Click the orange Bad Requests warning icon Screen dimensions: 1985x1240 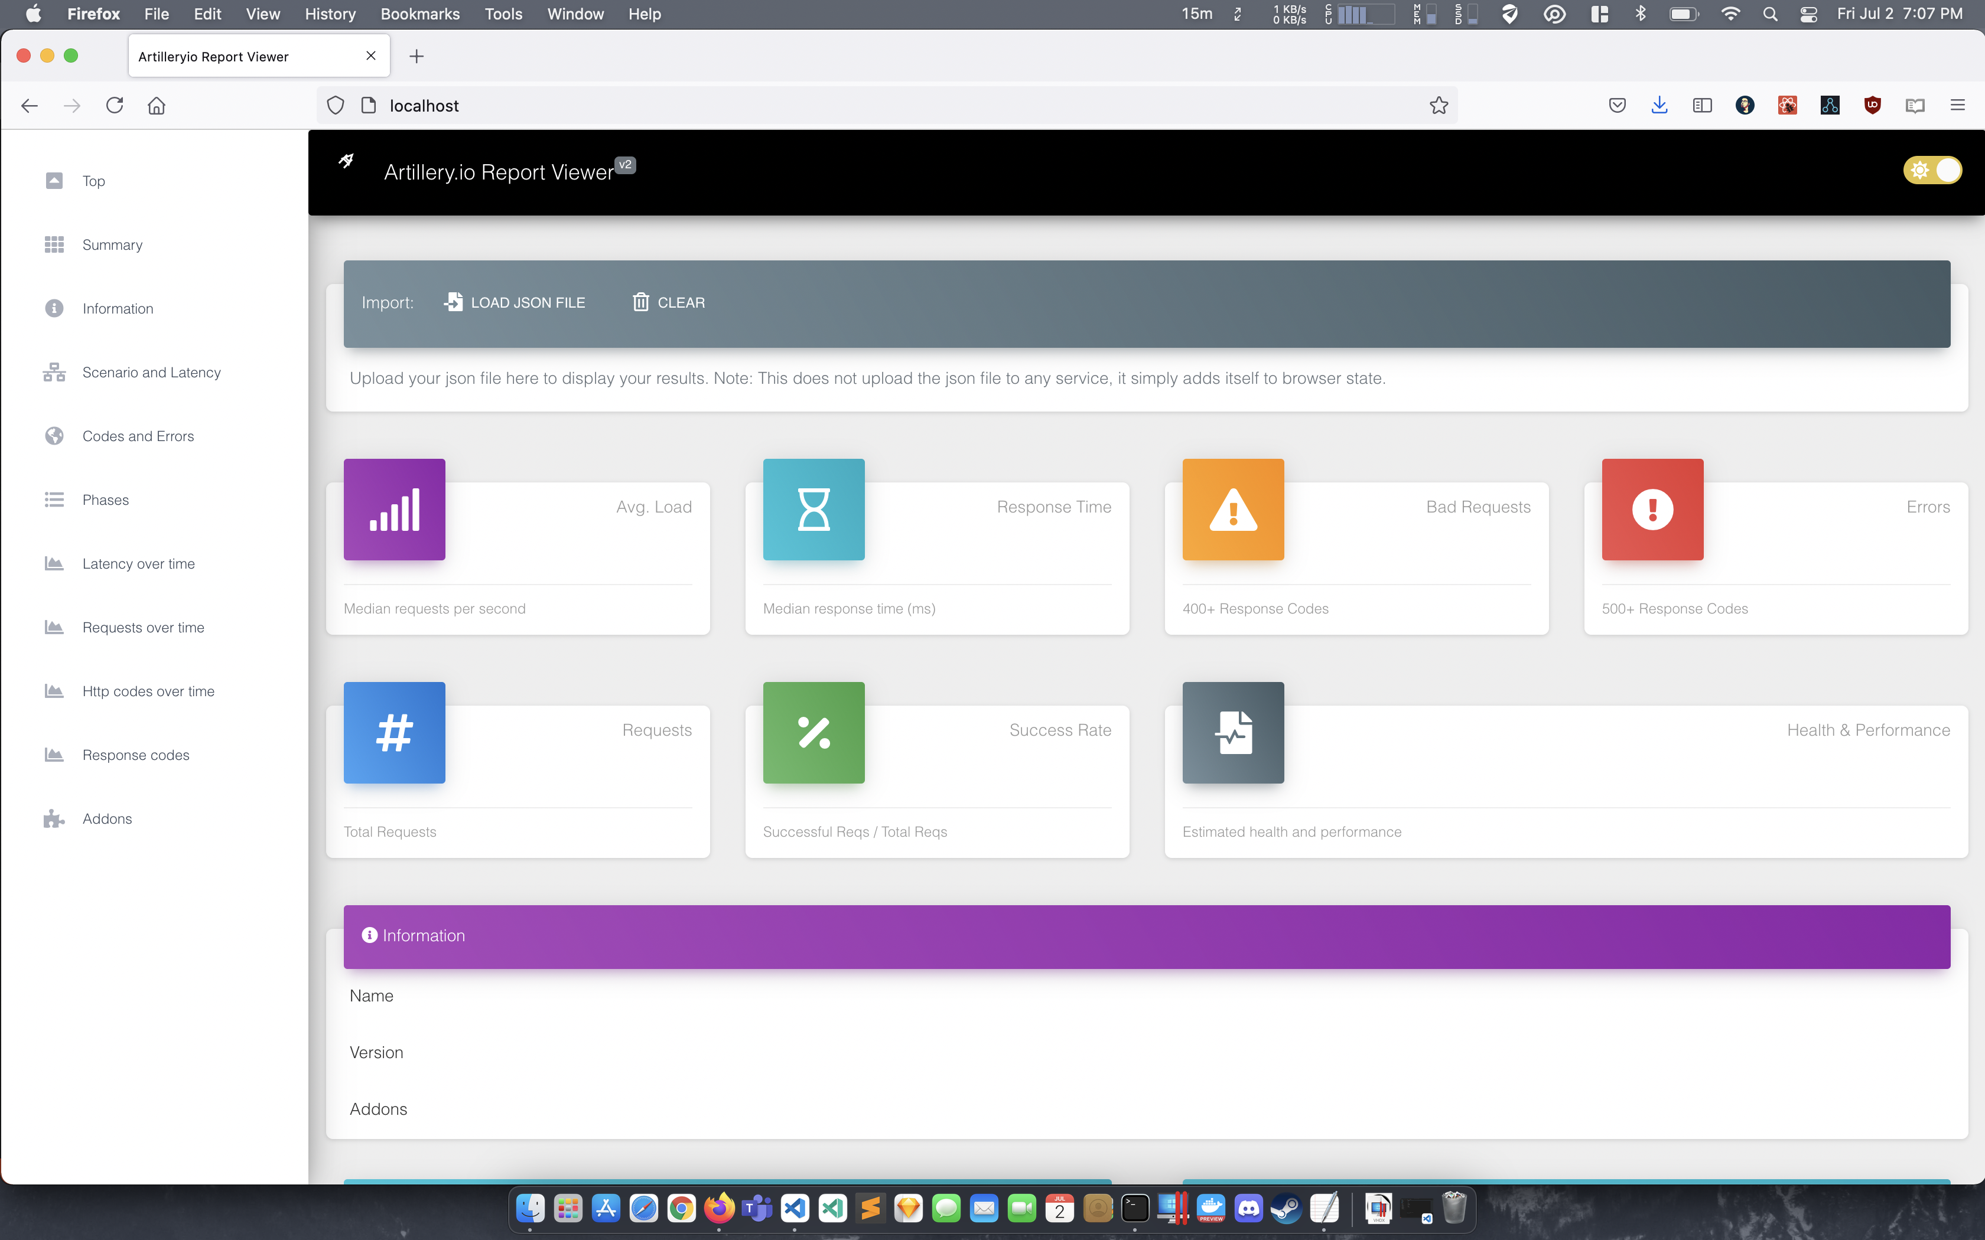pos(1233,509)
